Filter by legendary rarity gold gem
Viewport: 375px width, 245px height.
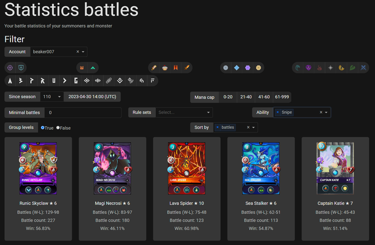(x=258, y=68)
